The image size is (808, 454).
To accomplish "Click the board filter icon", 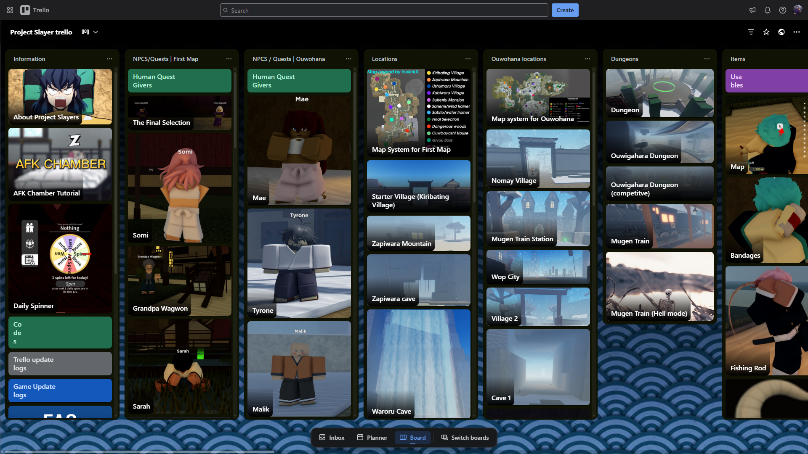I will pyautogui.click(x=751, y=32).
